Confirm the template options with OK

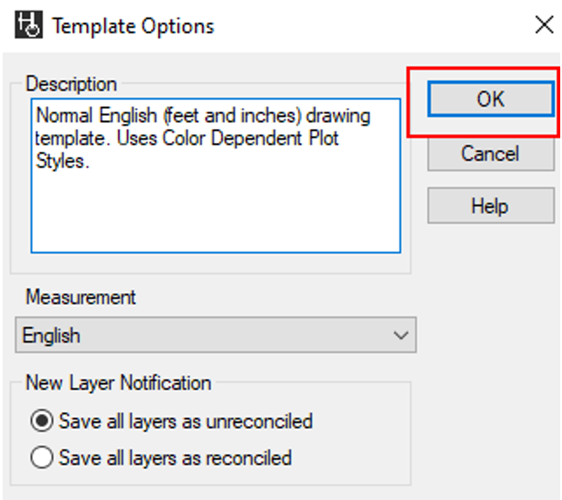(x=491, y=99)
